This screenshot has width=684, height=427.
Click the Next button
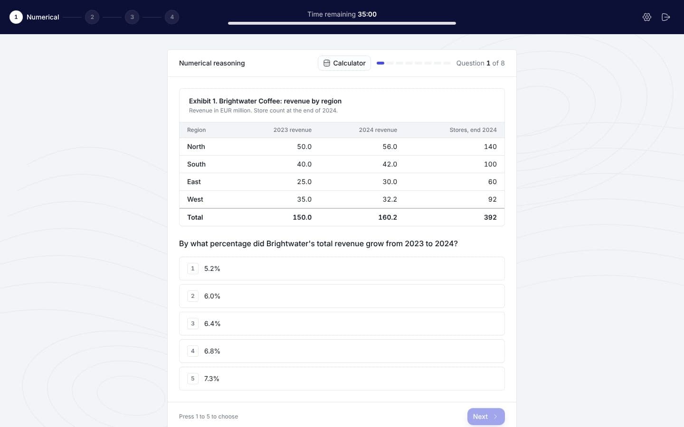(486, 417)
